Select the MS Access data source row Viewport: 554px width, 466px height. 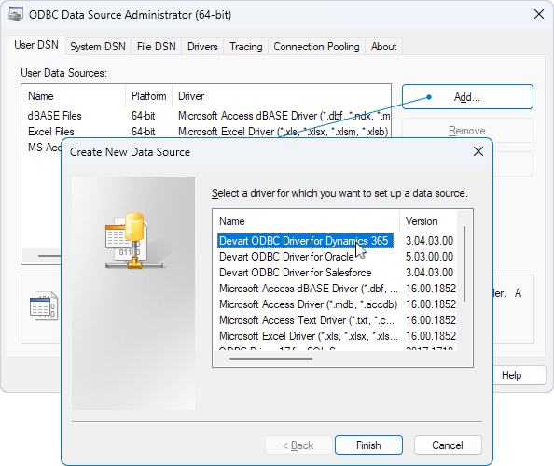[44, 148]
